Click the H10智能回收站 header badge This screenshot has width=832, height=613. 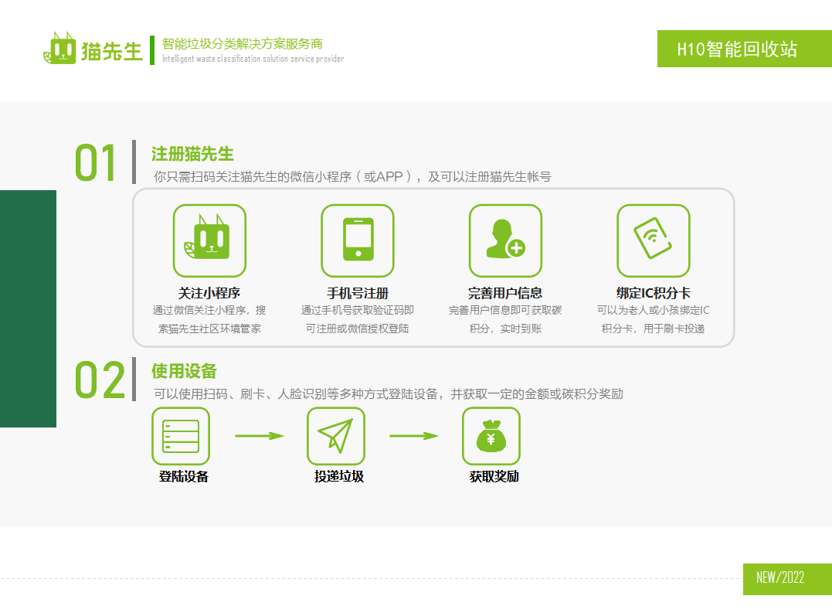(744, 49)
